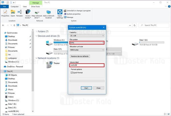
Task: Collapse the Network locations group
Action: tap(36, 58)
